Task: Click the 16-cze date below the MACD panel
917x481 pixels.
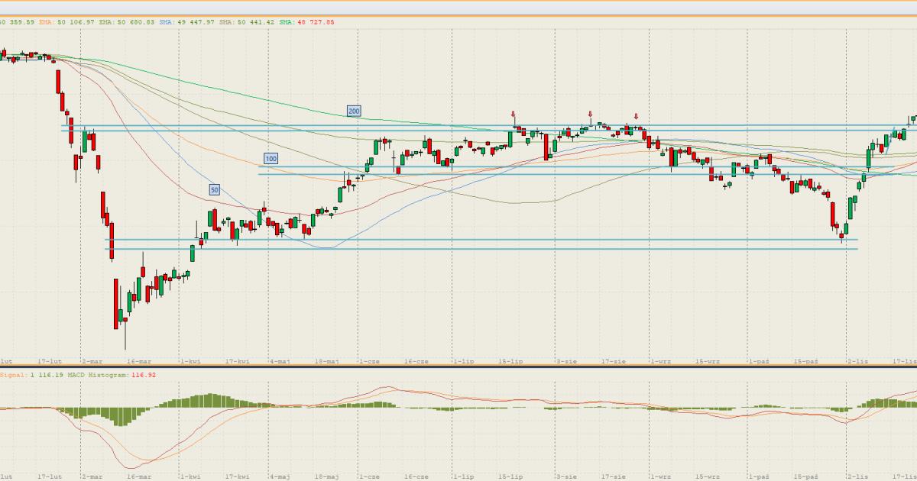Action: point(416,476)
